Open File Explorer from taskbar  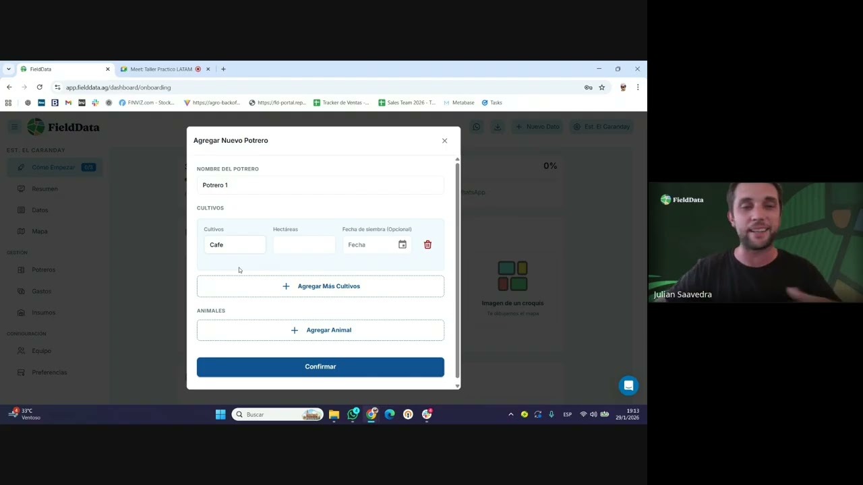point(334,414)
